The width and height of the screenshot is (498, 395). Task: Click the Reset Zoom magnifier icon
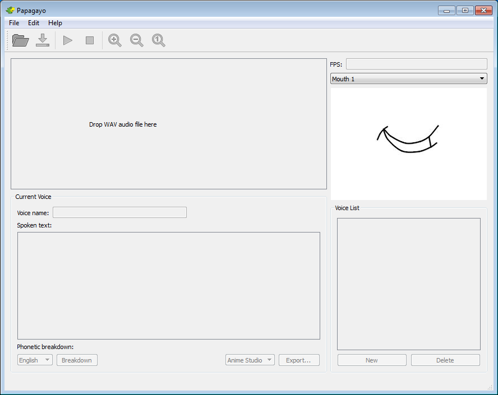point(159,40)
